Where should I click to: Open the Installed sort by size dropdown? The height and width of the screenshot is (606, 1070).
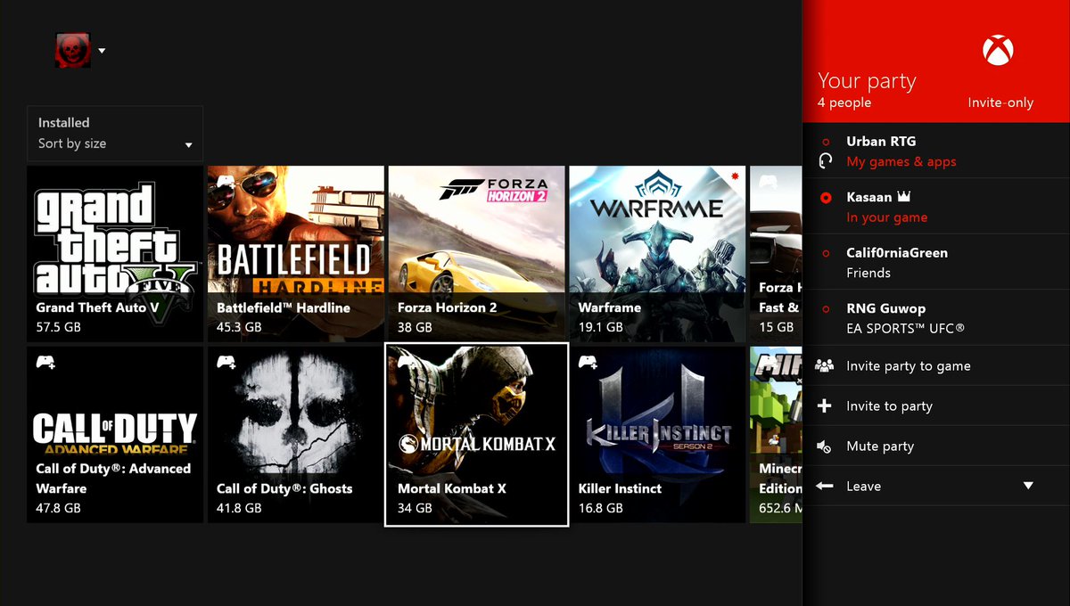[x=115, y=134]
